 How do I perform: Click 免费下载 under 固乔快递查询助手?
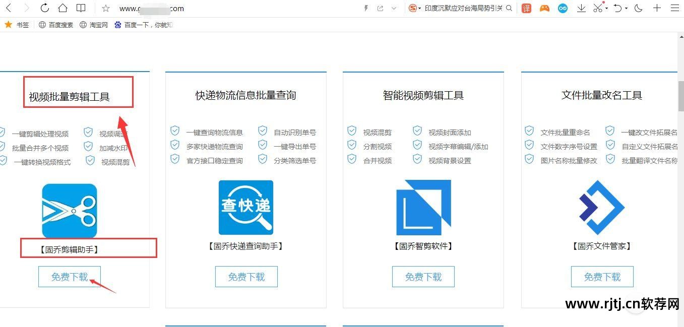coord(246,277)
